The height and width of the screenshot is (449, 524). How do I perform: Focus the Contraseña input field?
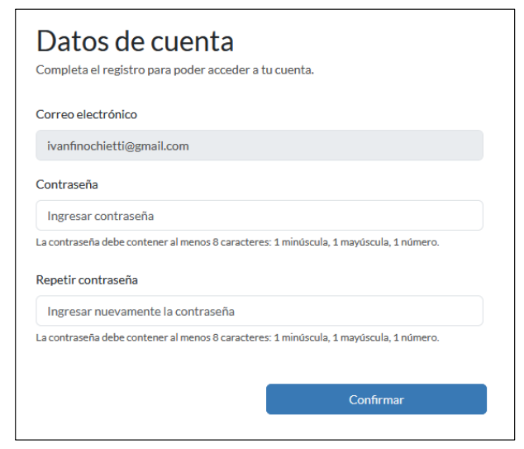(x=259, y=216)
